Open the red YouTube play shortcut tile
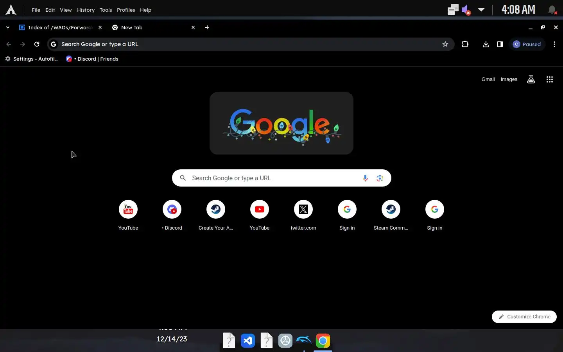 260,216
